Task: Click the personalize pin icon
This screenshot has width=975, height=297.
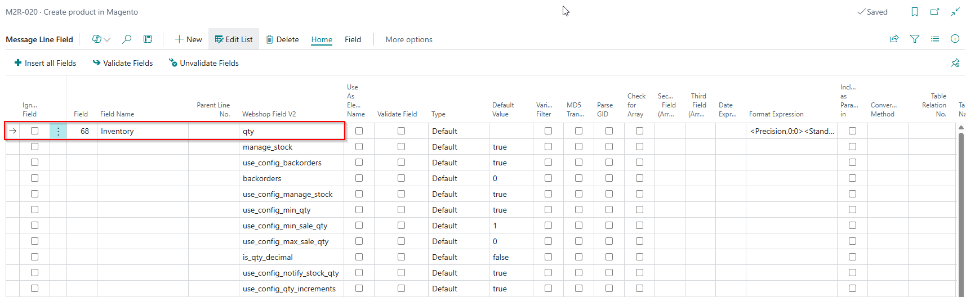Action: [x=955, y=63]
